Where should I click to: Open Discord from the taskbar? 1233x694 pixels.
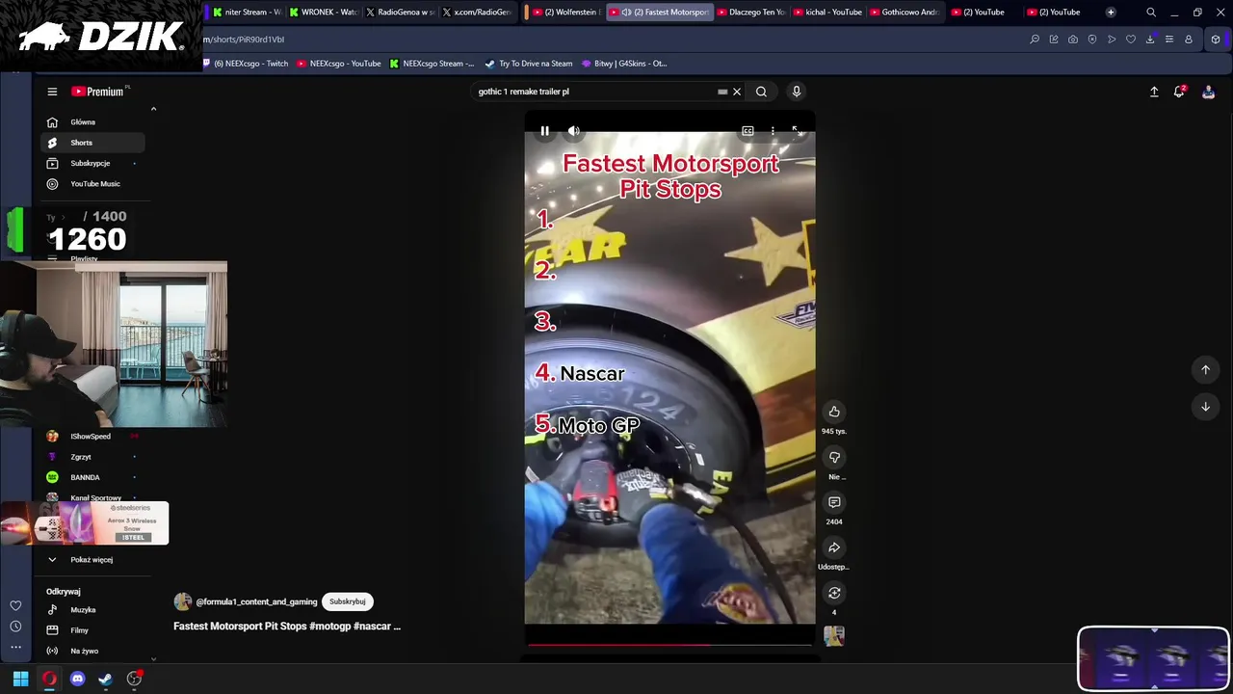[77, 679]
